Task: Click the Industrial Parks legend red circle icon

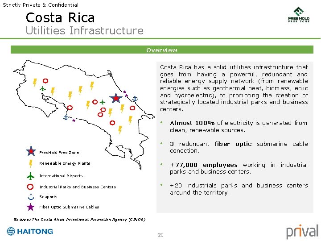Action: click(x=30, y=187)
